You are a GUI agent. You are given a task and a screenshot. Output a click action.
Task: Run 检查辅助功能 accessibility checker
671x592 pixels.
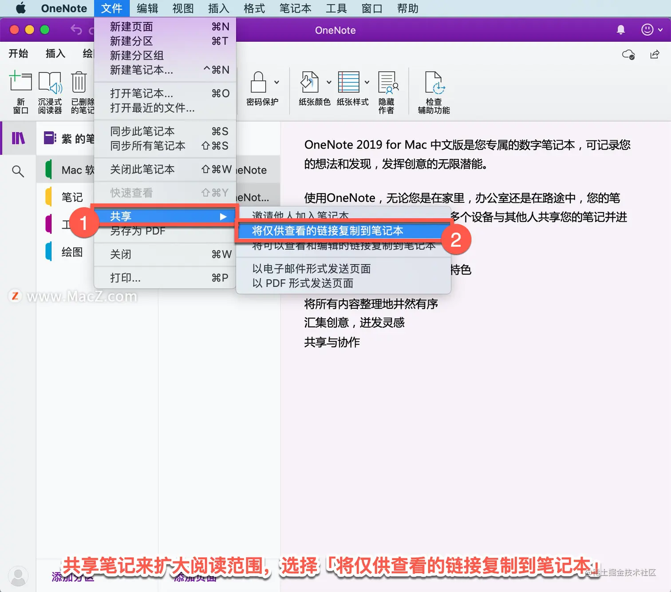pos(434,92)
